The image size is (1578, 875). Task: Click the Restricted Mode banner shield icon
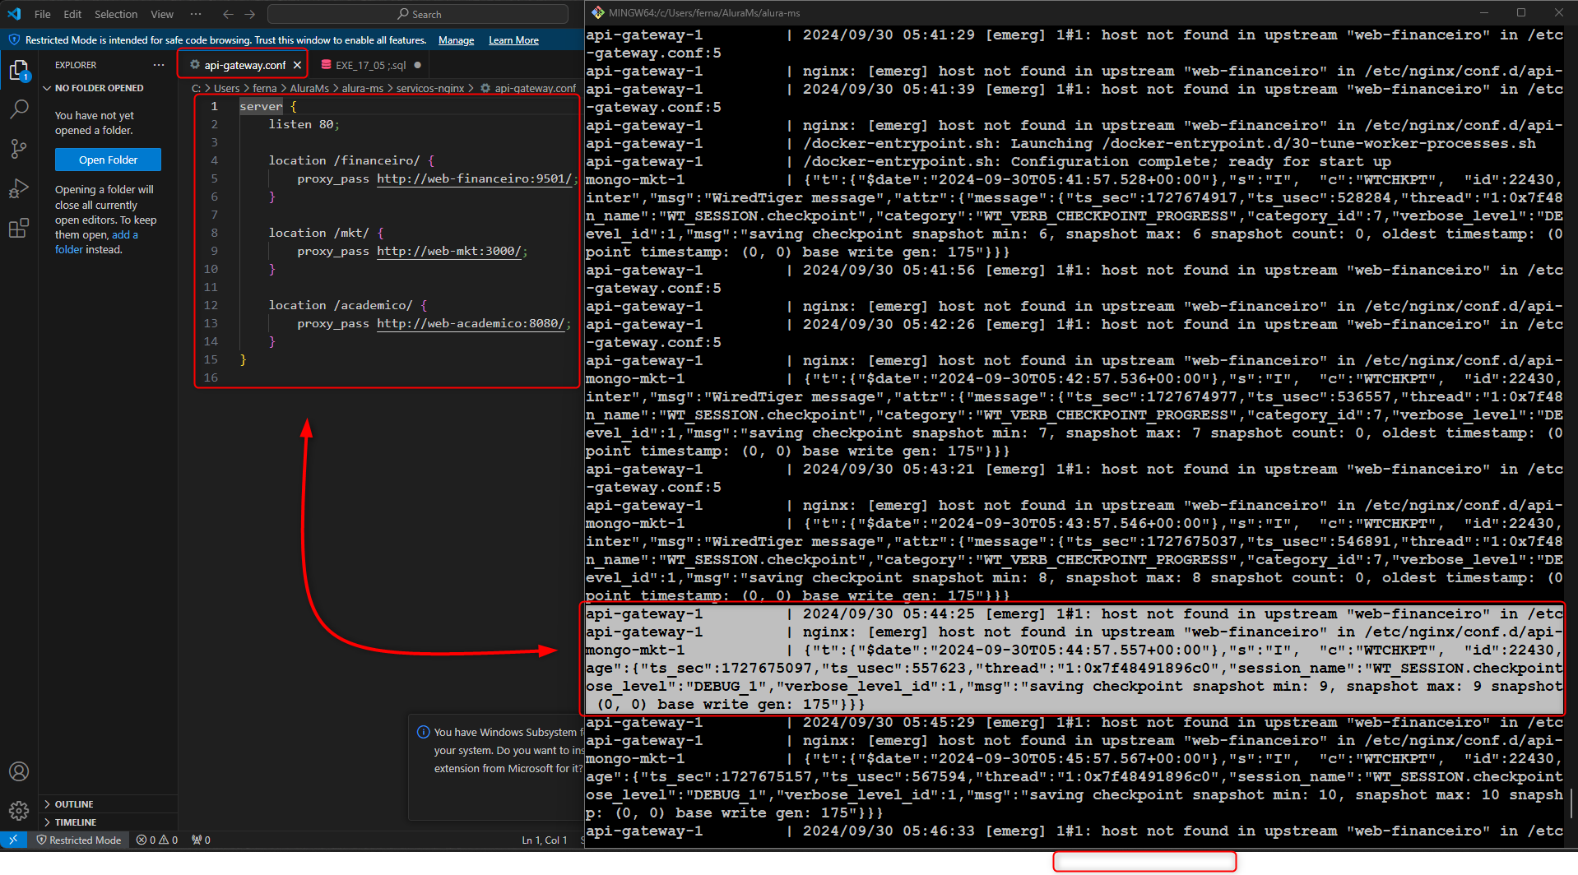pyautogui.click(x=14, y=39)
